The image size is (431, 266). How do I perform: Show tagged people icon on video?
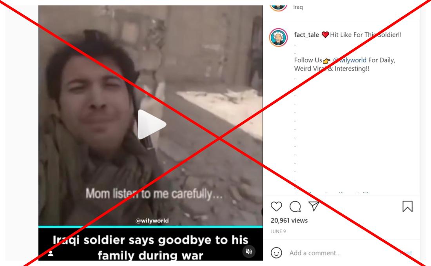51,253
